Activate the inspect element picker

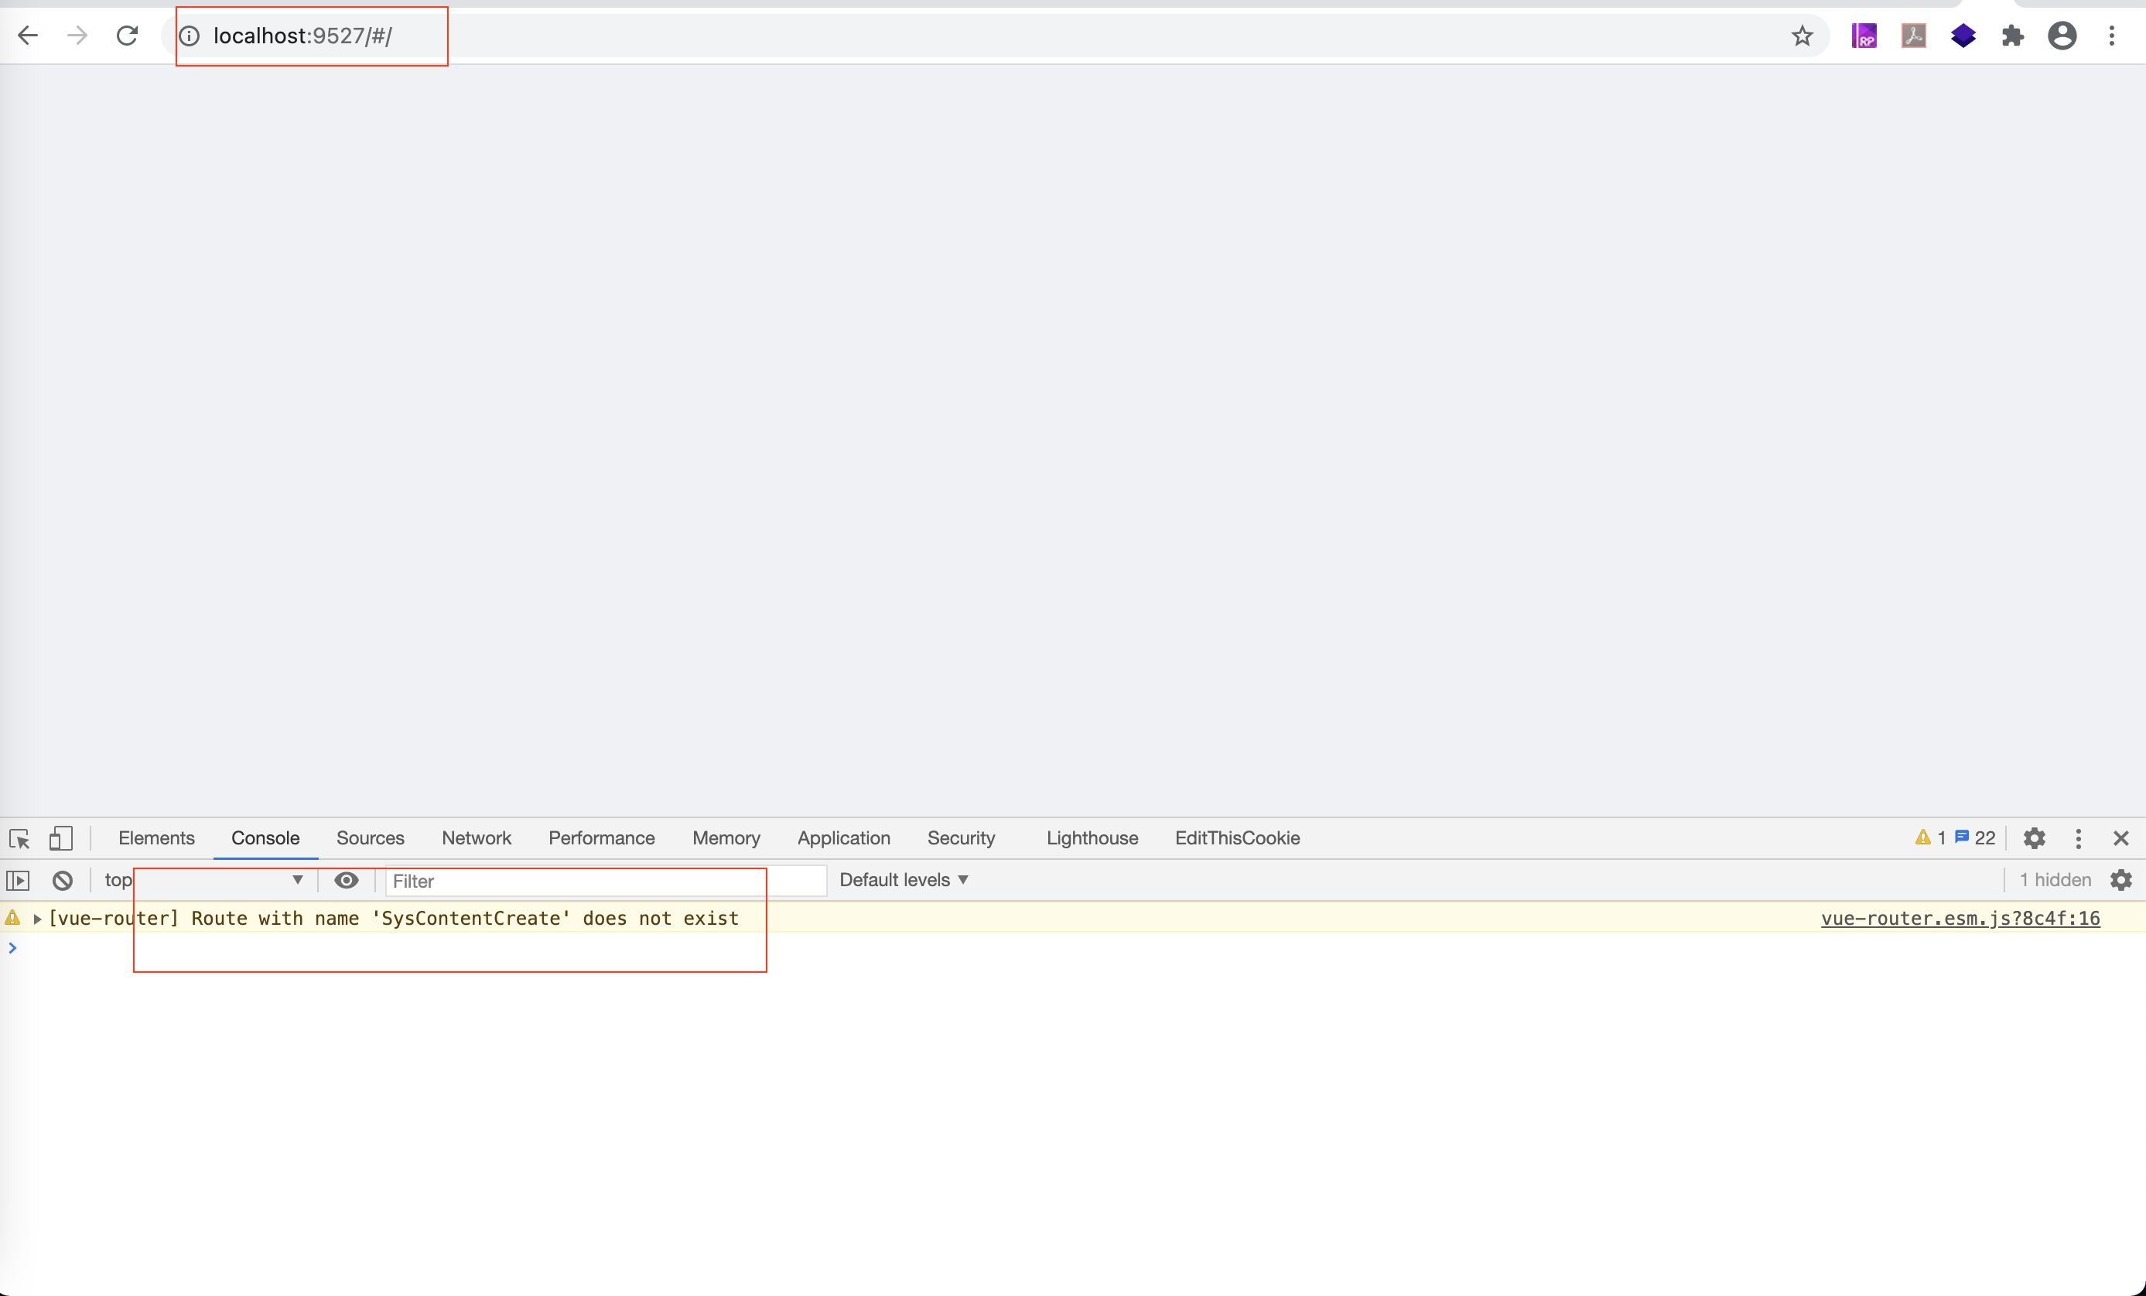point(19,838)
